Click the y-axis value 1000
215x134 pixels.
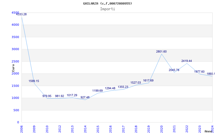(x=15, y=98)
